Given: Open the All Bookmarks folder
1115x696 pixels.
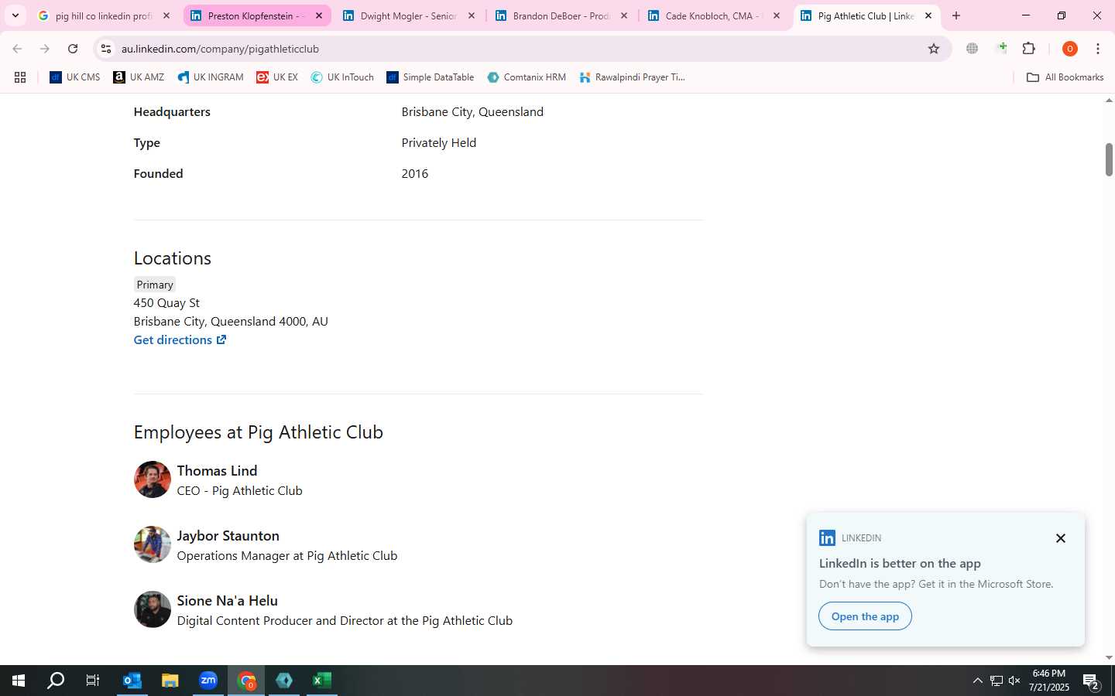Looking at the screenshot, I should (1065, 77).
